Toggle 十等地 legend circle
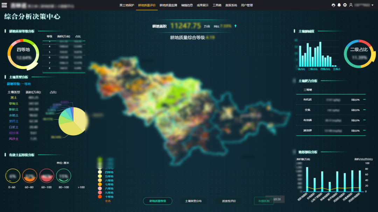This screenshot has height=212, width=378. pyautogui.click(x=100, y=197)
